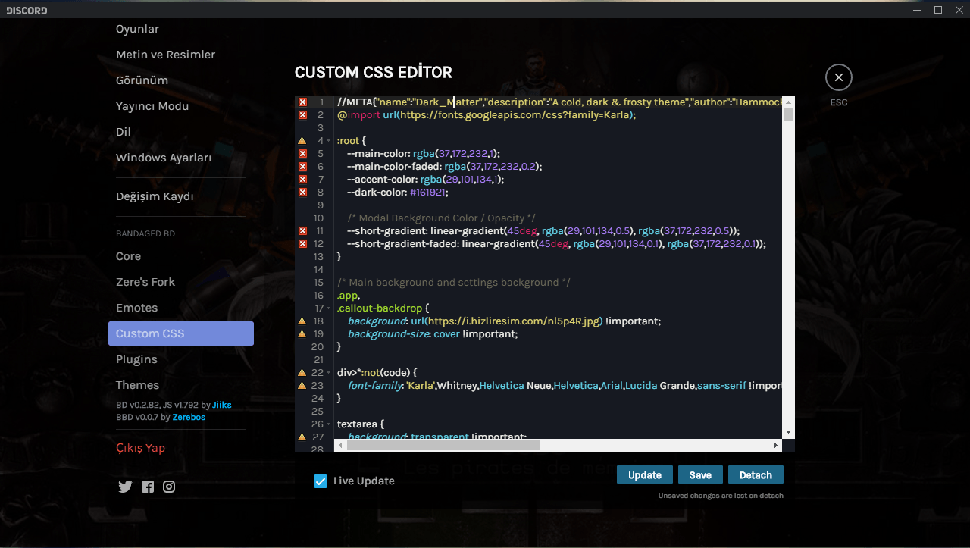This screenshot has width=970, height=548.
Task: Click error marker on line 1
Action: click(x=302, y=102)
